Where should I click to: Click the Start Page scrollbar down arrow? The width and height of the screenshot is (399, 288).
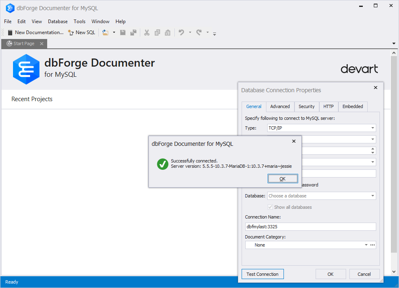394,271
